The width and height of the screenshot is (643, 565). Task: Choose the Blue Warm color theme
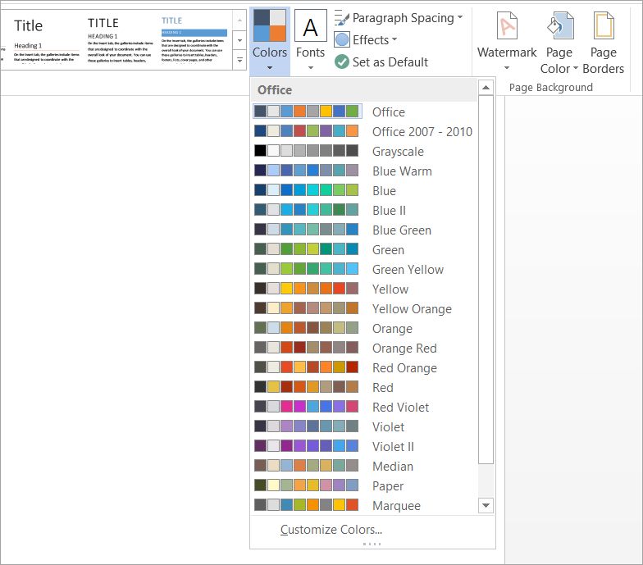363,171
